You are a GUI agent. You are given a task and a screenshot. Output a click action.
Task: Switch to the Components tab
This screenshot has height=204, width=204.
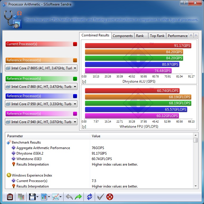point(123,36)
